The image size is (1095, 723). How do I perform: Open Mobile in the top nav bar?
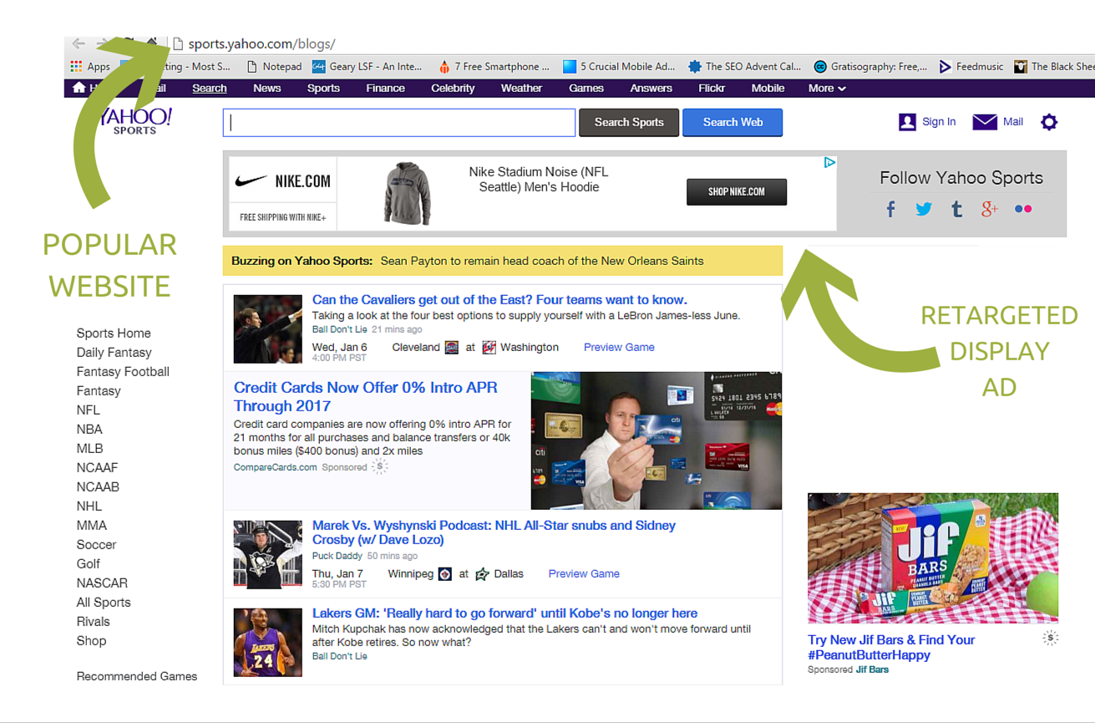pos(768,88)
